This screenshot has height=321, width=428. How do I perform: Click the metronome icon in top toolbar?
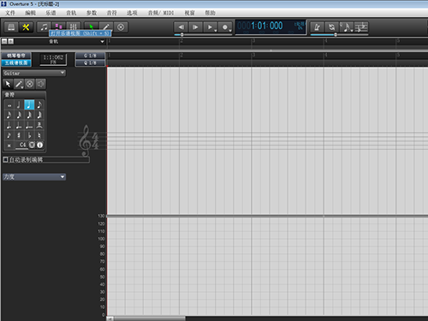tap(317, 27)
